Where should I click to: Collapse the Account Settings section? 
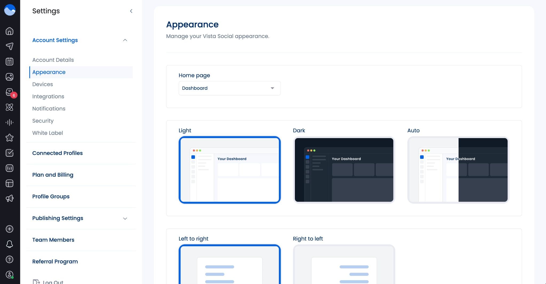click(125, 40)
